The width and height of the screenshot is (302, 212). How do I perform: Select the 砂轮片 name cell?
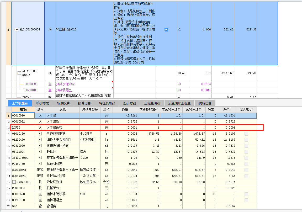coord(63,152)
